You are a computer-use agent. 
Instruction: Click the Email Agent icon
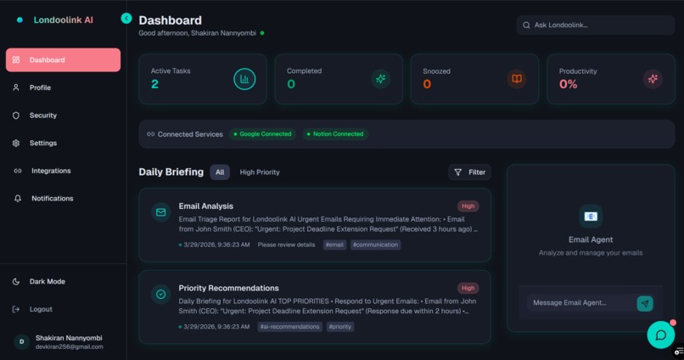point(591,217)
